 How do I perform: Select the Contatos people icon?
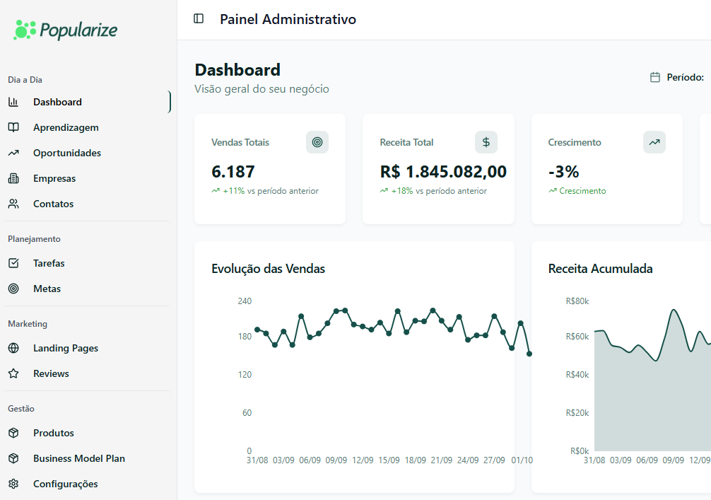click(16, 203)
